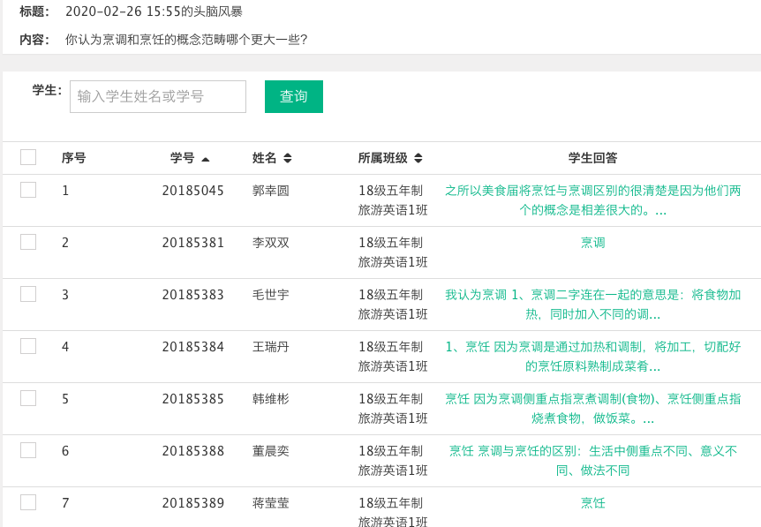The height and width of the screenshot is (527, 761).
Task: Click the 学生回答 column header
Action: (x=592, y=158)
